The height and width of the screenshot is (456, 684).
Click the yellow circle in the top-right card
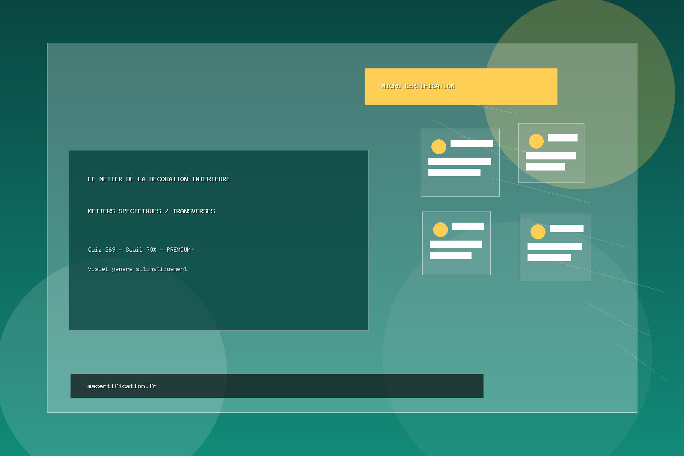point(536,141)
